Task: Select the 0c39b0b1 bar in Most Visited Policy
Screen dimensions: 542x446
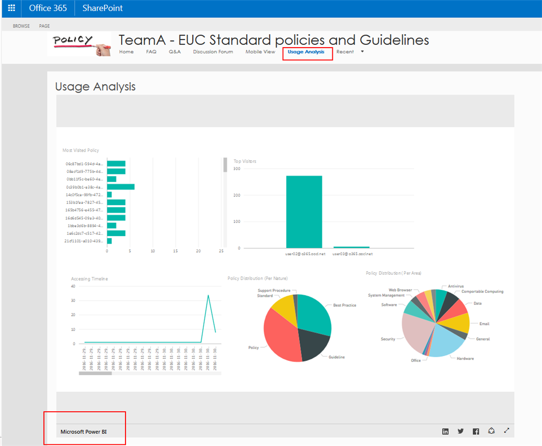Action: (x=121, y=187)
